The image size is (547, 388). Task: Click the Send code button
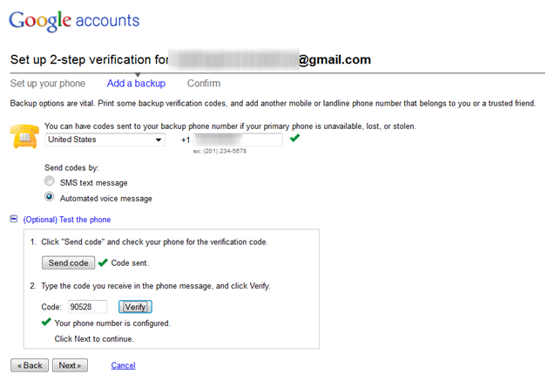pos(68,262)
